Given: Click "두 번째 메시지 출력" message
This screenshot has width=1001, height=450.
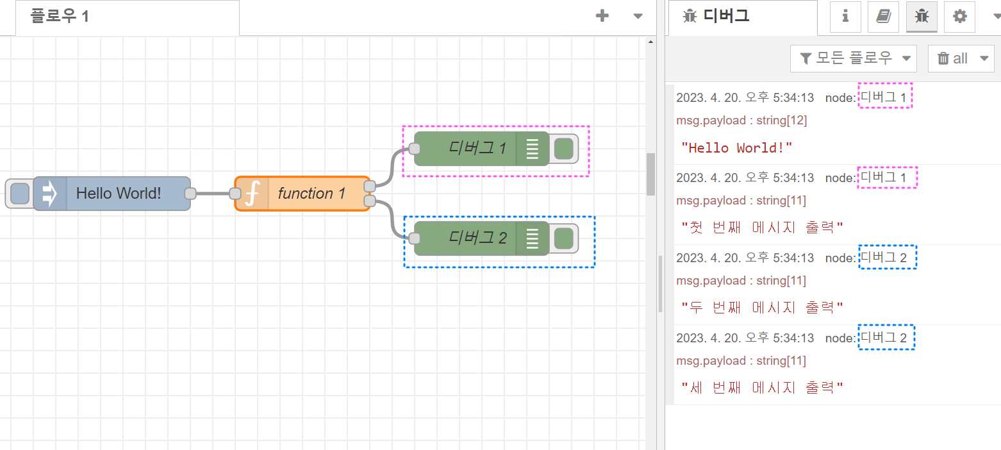Looking at the screenshot, I should click(762, 308).
